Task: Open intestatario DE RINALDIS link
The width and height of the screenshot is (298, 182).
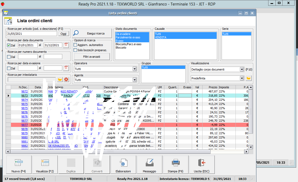Action: click(x=63, y=146)
